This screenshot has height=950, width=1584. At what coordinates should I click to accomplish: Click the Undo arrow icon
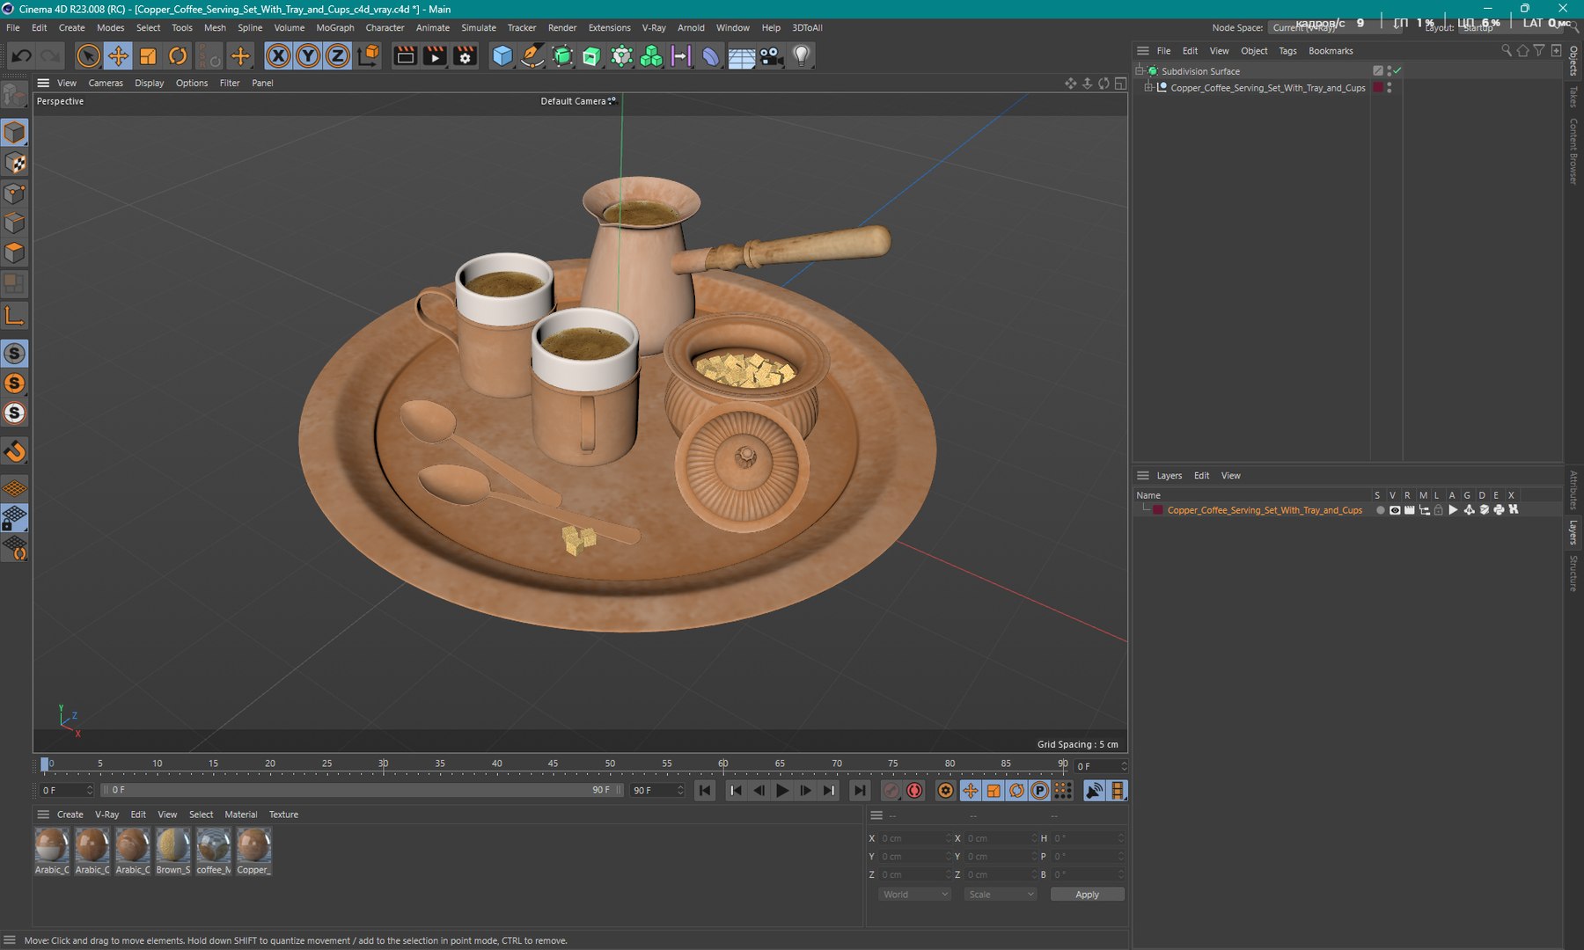(21, 56)
